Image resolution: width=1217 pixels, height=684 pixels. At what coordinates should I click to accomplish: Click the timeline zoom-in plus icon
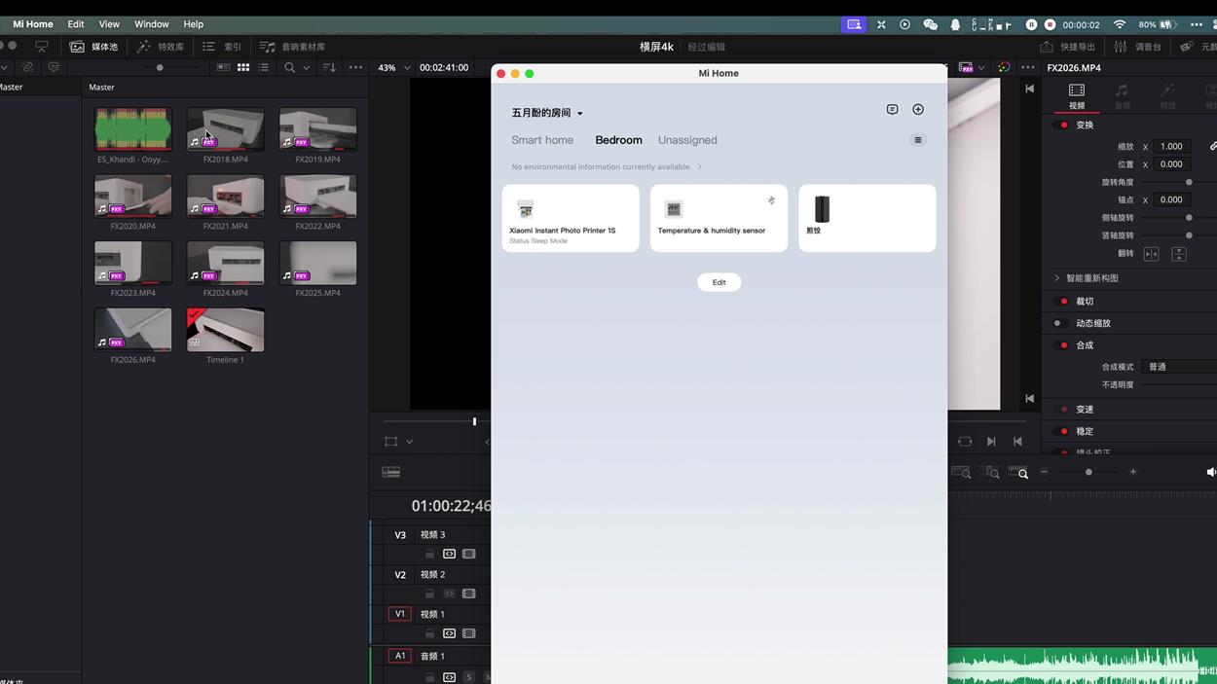click(x=1132, y=472)
